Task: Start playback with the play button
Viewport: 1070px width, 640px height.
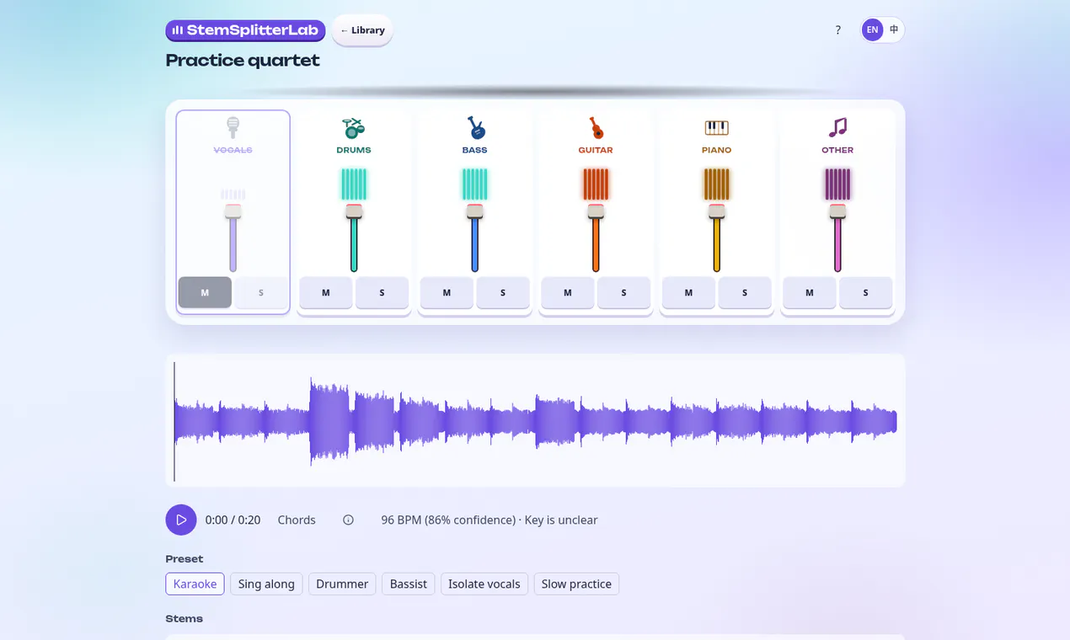Action: coord(181,520)
